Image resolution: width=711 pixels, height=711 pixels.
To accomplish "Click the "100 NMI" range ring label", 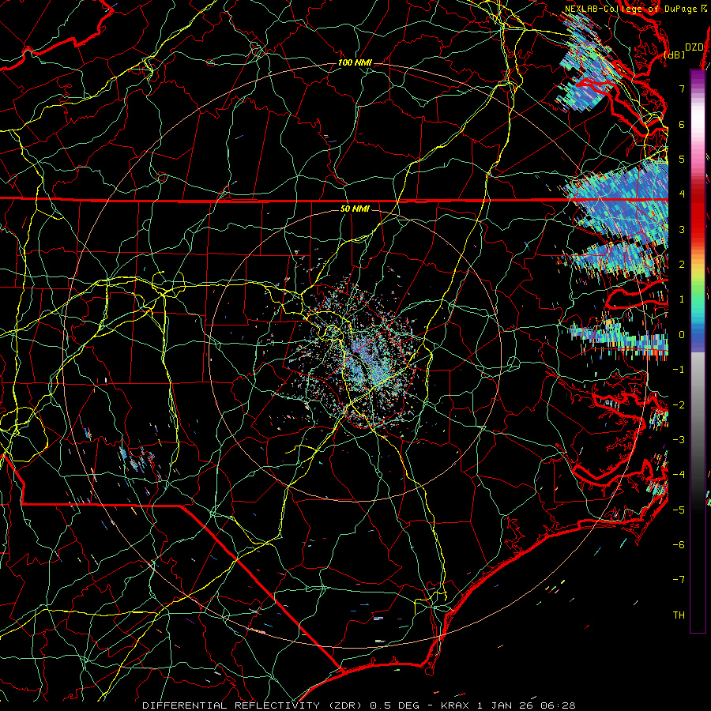I will pyautogui.click(x=355, y=62).
